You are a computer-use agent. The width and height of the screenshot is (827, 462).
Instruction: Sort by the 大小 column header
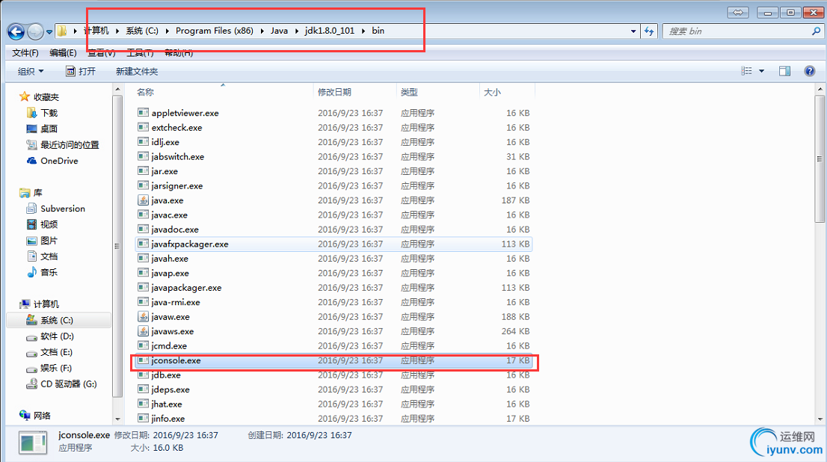pyautogui.click(x=492, y=92)
